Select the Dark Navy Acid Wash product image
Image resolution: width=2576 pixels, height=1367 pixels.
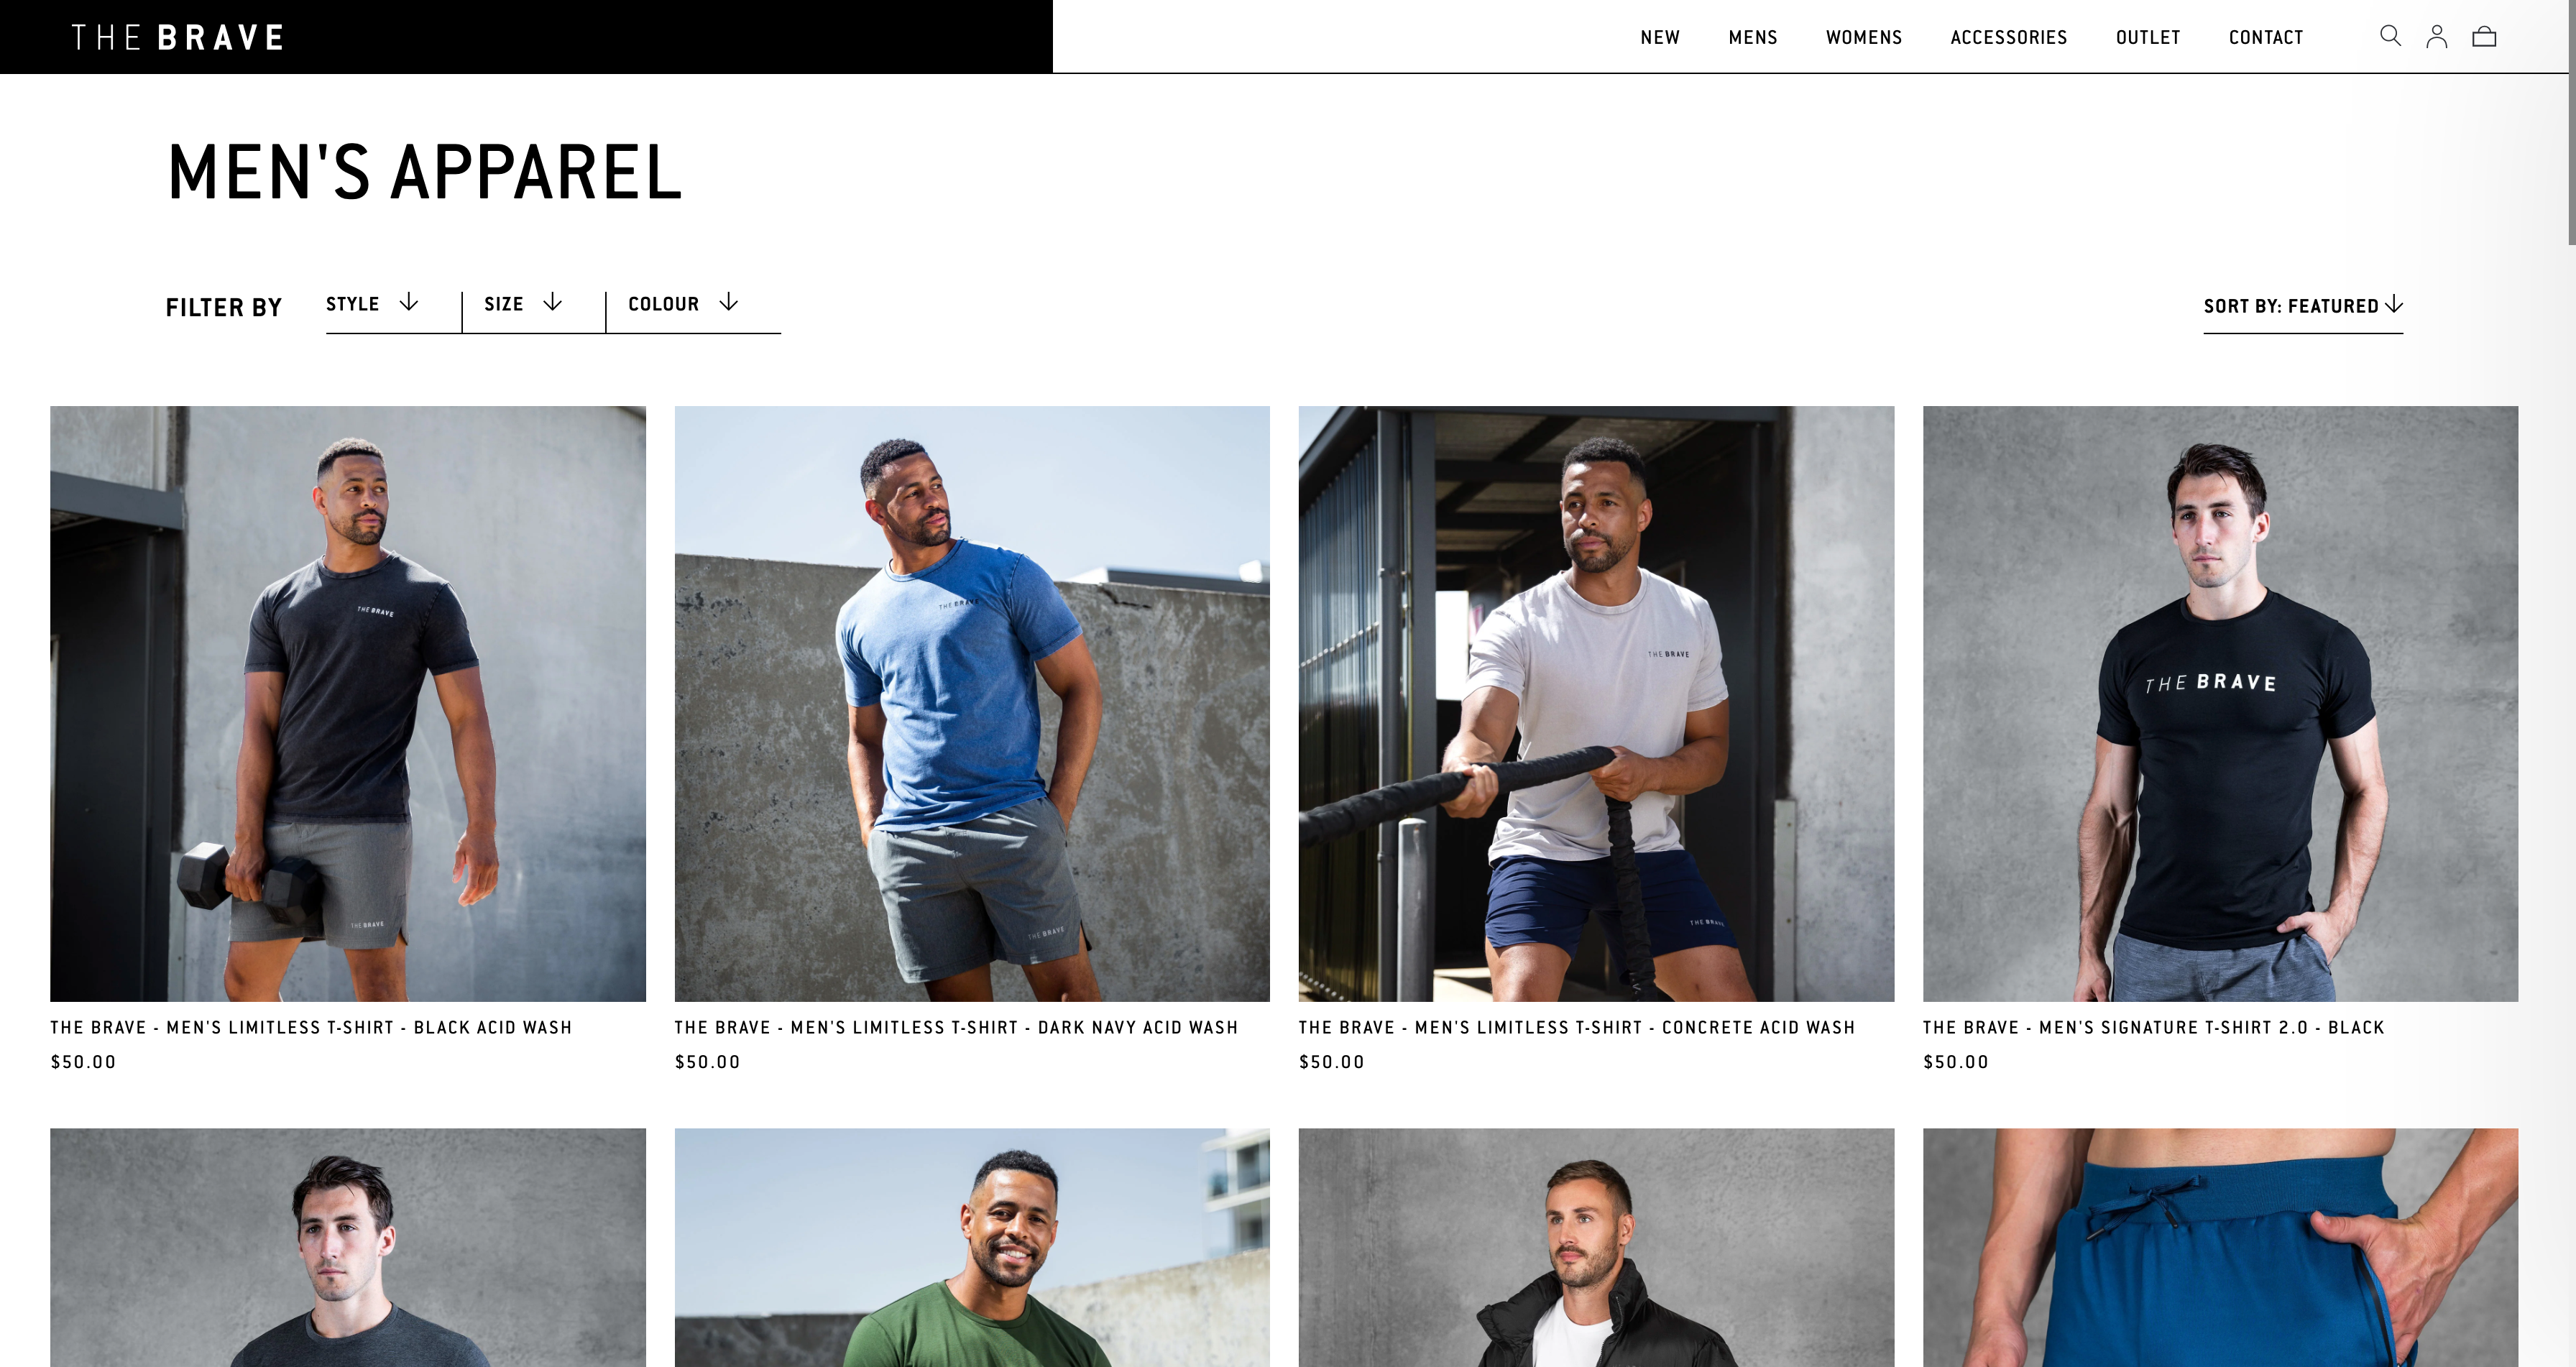[972, 703]
